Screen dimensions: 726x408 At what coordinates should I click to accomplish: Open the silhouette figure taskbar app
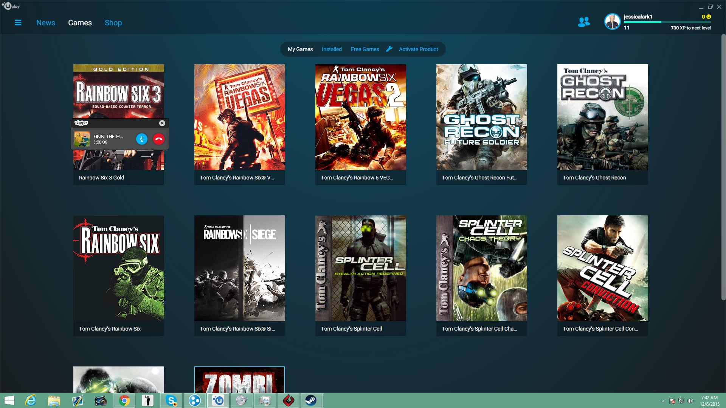147,400
